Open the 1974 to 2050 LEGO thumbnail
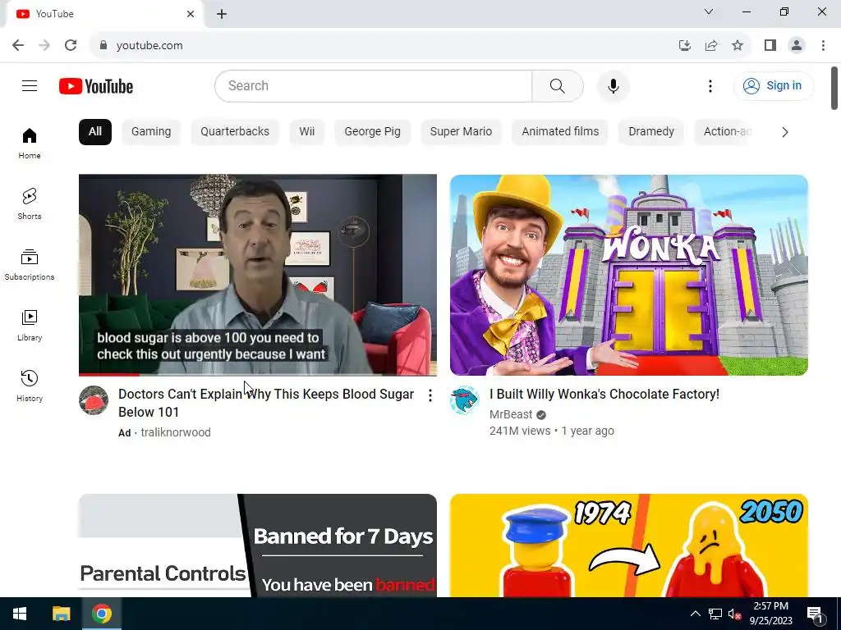 tap(628, 546)
